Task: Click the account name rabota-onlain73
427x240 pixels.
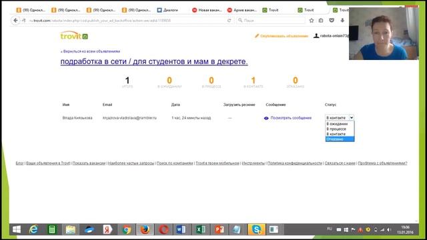Action: pos(334,36)
